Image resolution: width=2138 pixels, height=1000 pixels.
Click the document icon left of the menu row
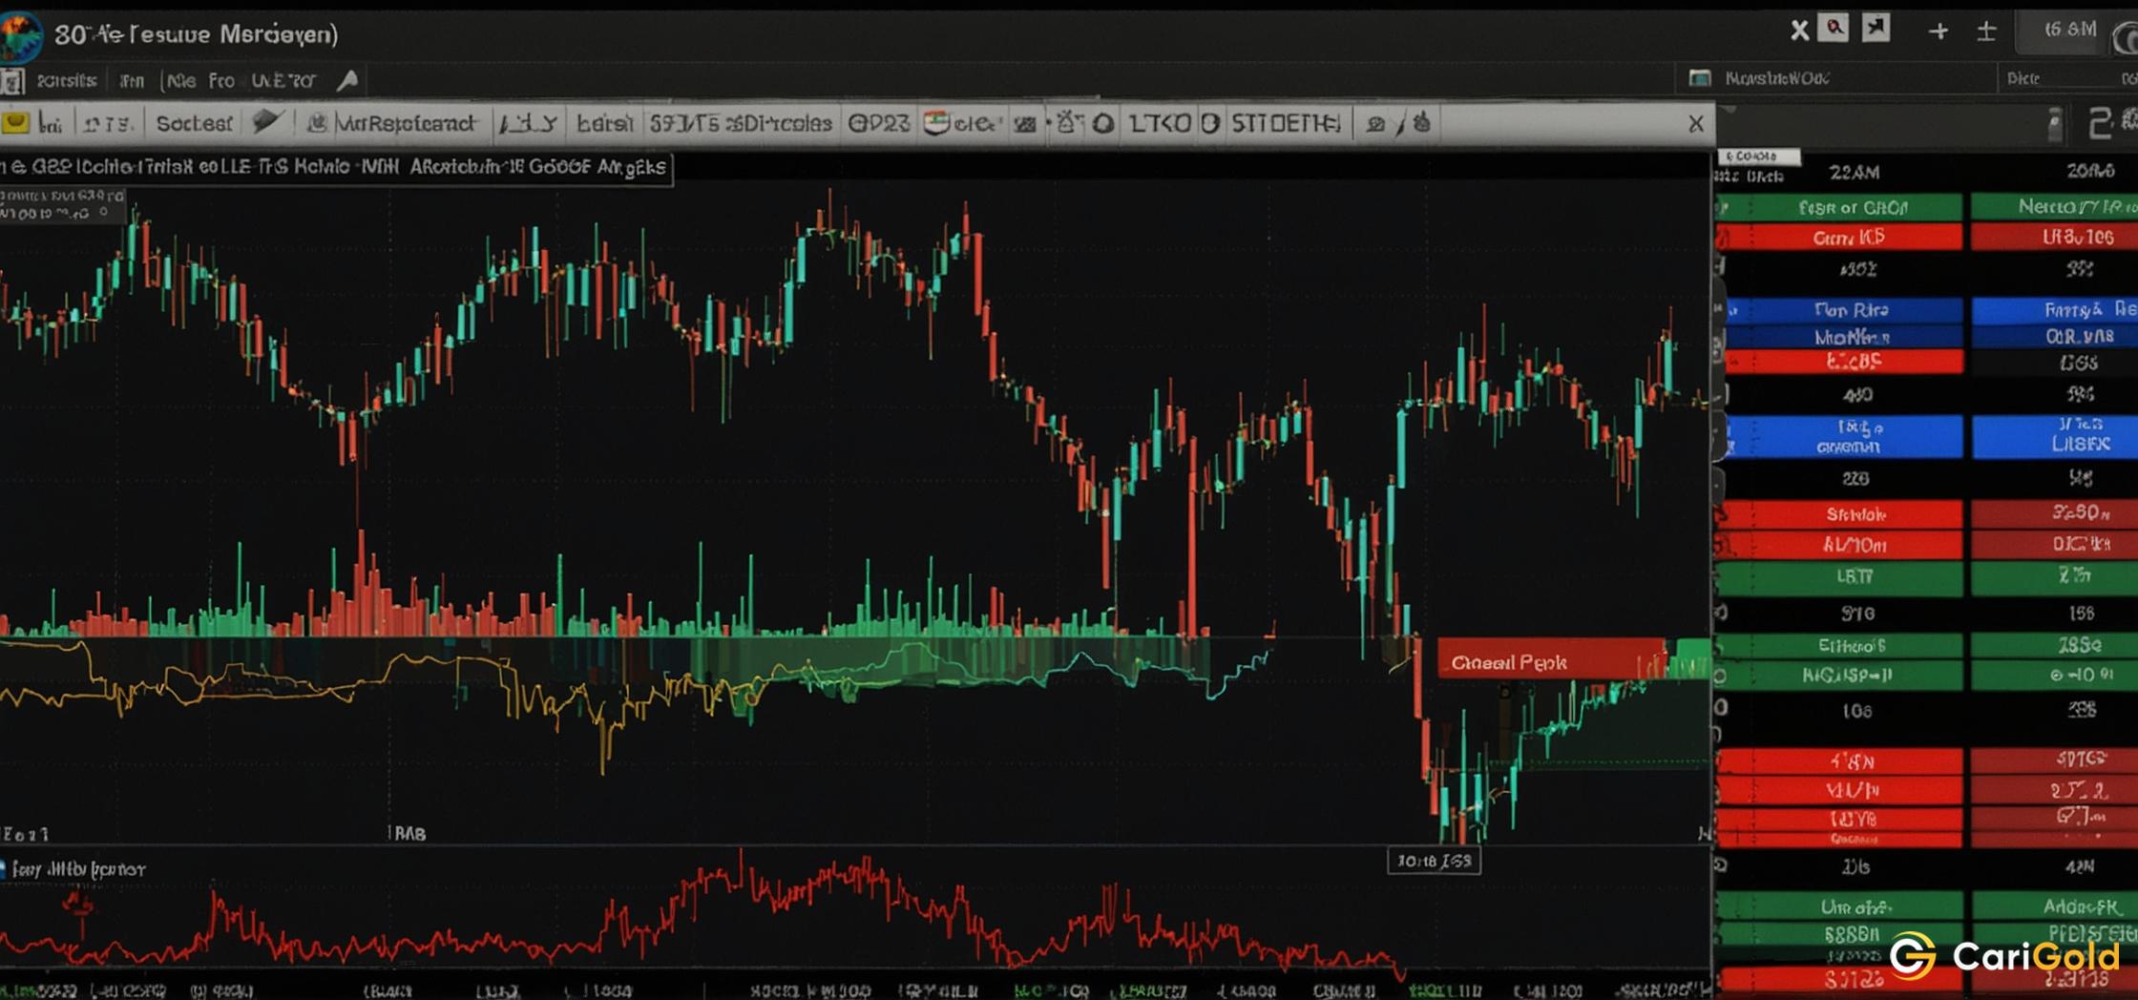tap(12, 81)
